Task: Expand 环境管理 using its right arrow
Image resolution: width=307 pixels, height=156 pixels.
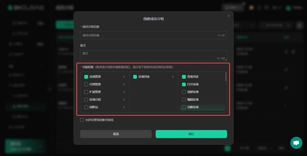Action: [124, 77]
